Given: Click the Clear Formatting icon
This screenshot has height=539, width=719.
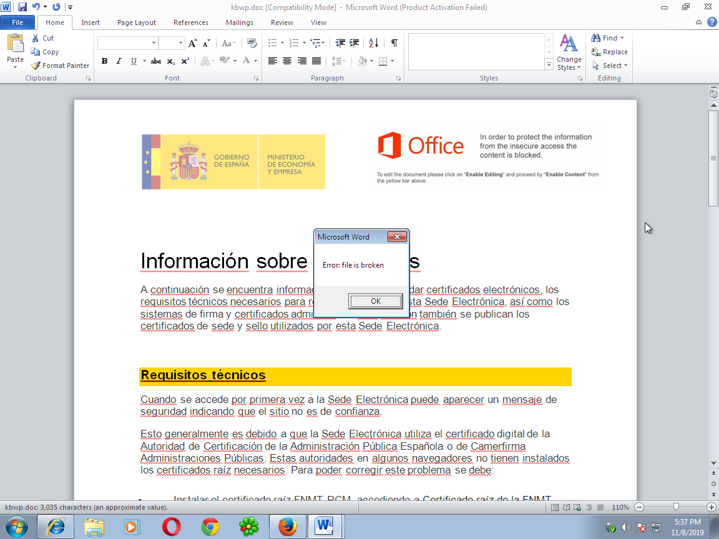Looking at the screenshot, I should tap(252, 43).
